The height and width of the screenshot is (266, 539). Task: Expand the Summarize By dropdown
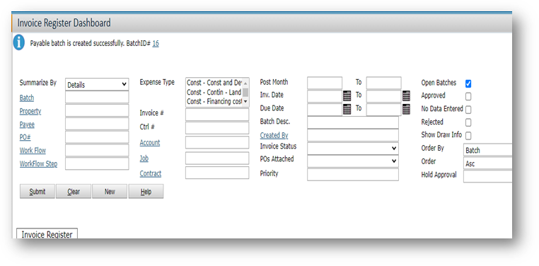click(x=97, y=85)
